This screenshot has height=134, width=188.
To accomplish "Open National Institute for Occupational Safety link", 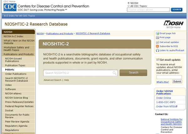I will (171, 122).
